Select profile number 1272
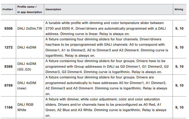The height and width of the screenshot is (119, 189). 8,47
